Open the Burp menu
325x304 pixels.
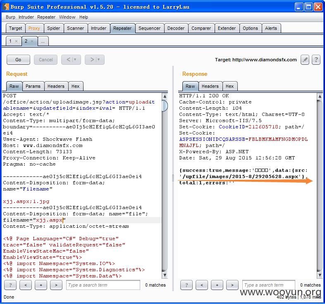click(10, 17)
